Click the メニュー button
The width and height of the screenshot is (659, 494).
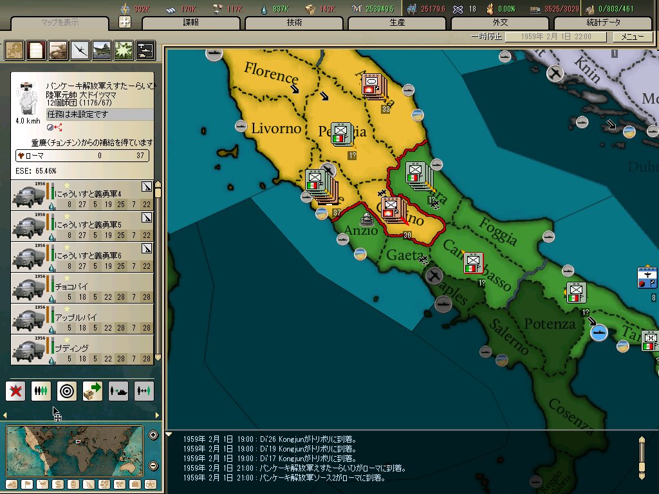[633, 37]
